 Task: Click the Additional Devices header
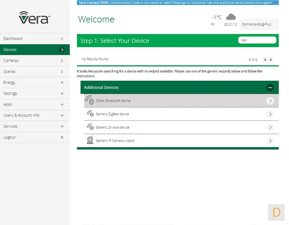click(x=180, y=87)
